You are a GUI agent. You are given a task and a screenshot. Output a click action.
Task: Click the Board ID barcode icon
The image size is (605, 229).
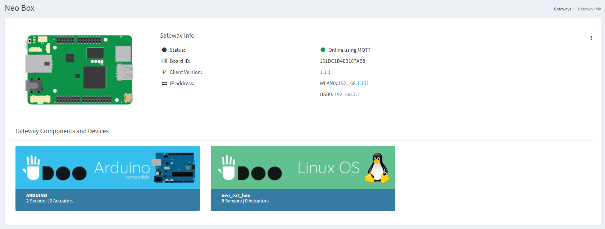click(x=164, y=61)
